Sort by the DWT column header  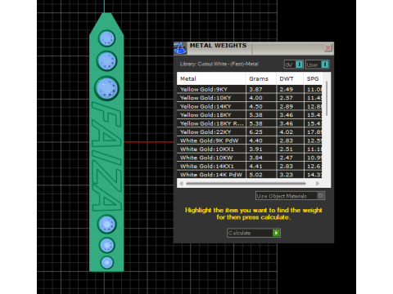pyautogui.click(x=290, y=78)
